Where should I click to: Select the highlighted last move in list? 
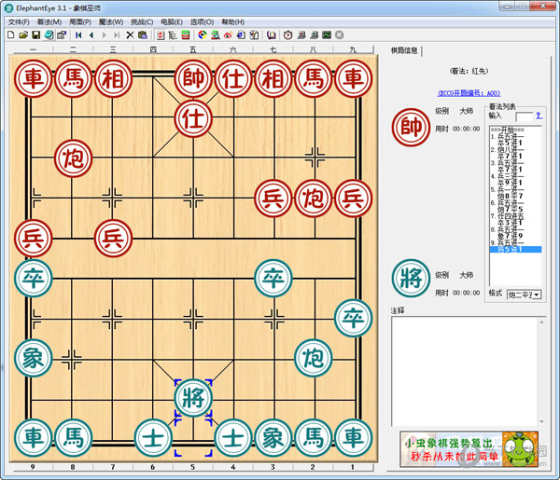point(516,249)
